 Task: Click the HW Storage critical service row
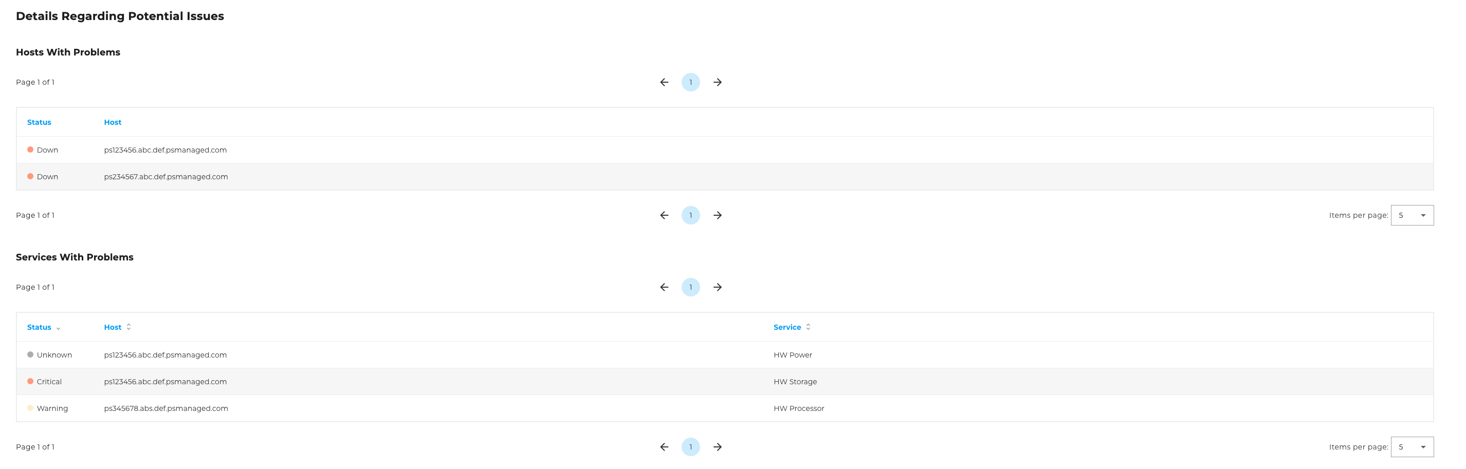pos(795,382)
